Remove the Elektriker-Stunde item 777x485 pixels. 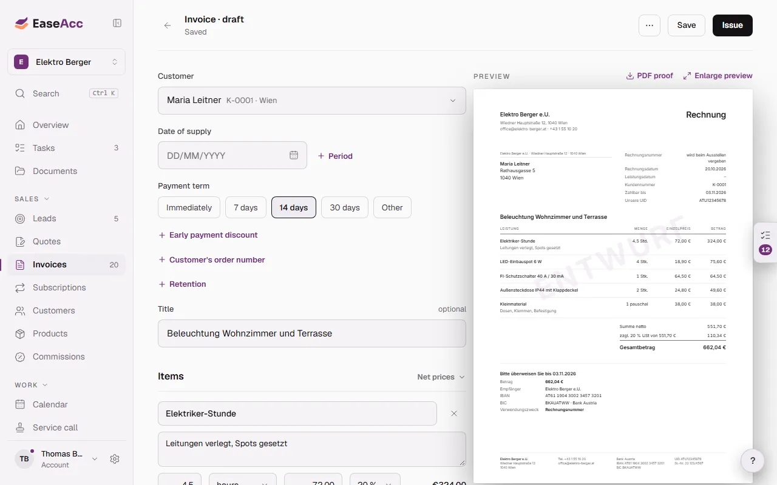(x=454, y=413)
